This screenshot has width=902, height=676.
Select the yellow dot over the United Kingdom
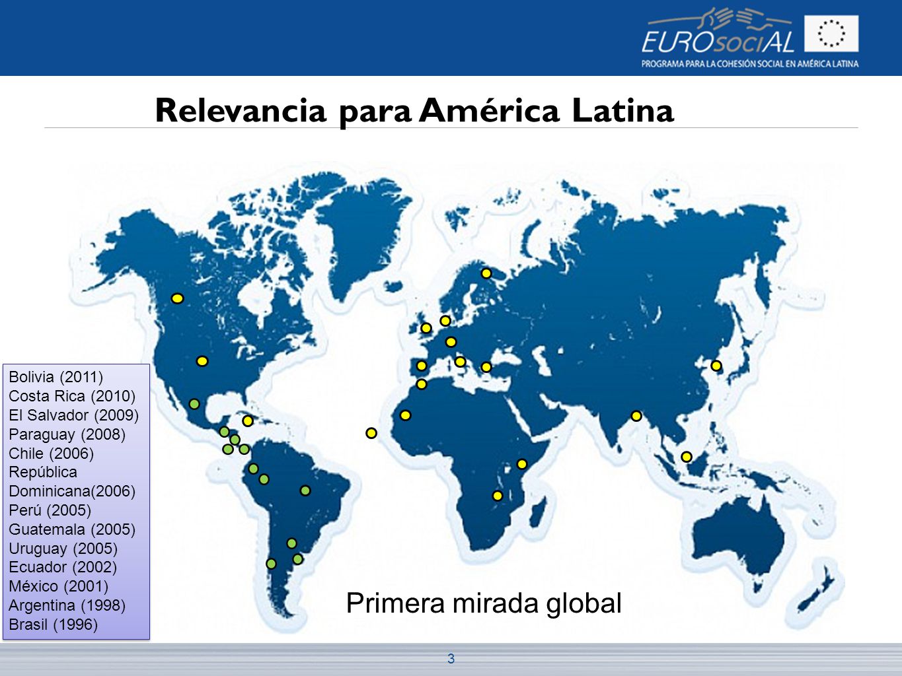click(426, 328)
